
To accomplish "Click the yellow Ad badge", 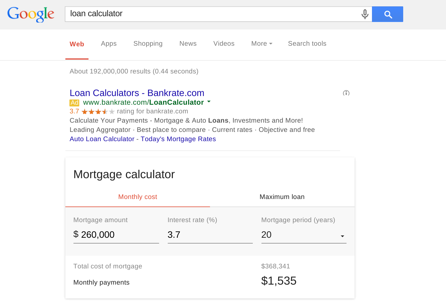I will coord(74,102).
